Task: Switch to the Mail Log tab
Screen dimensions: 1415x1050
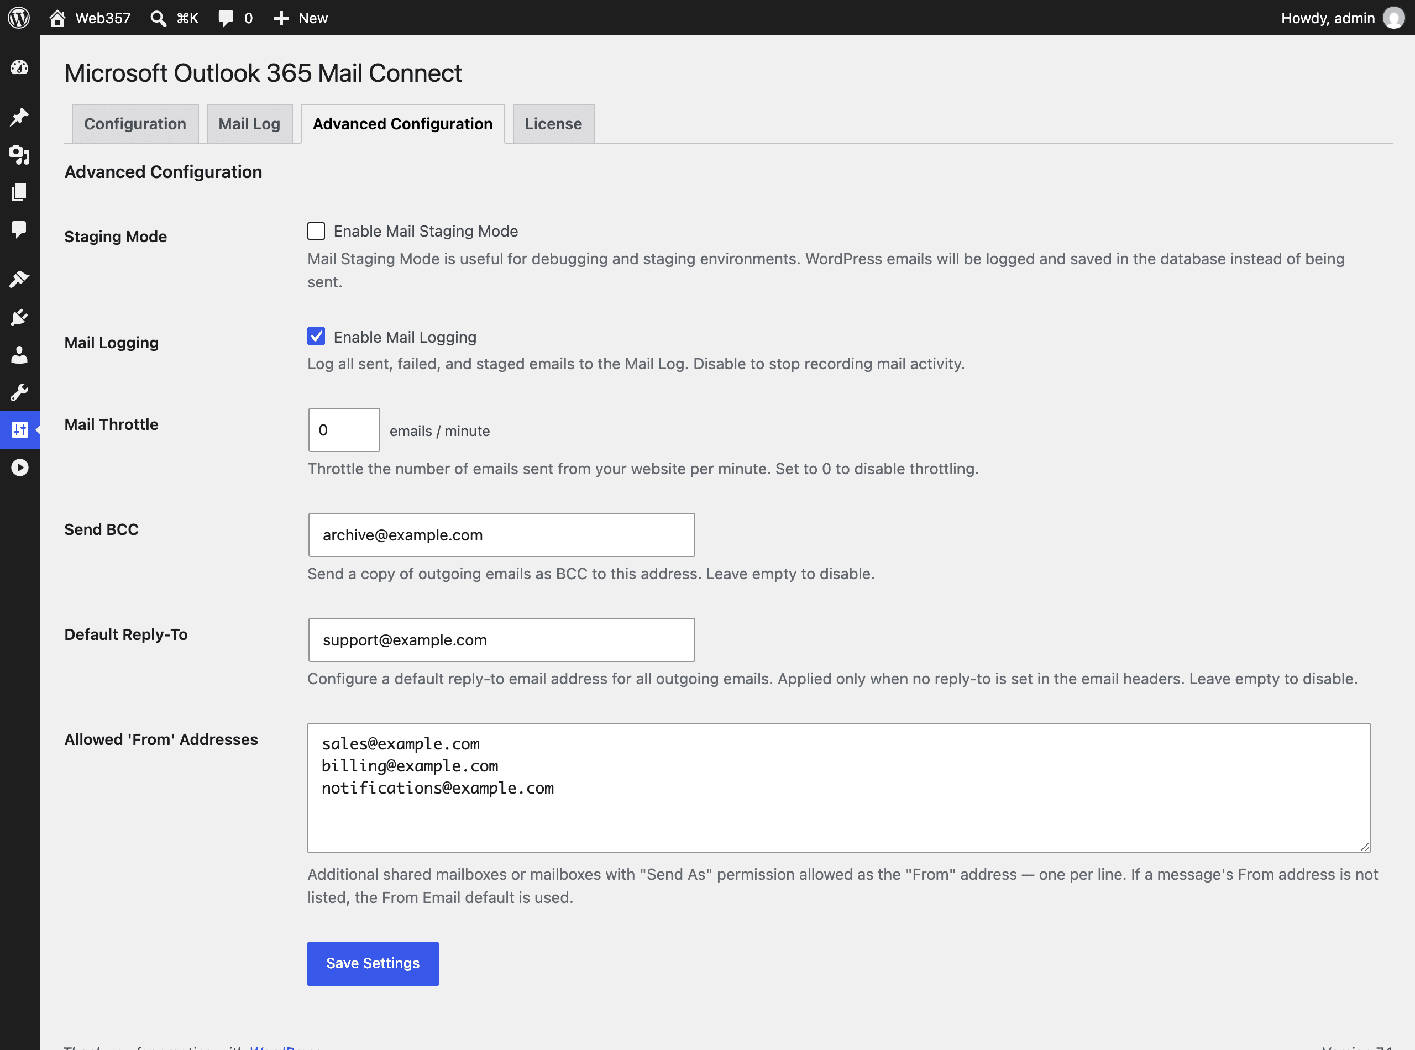Action: point(249,124)
